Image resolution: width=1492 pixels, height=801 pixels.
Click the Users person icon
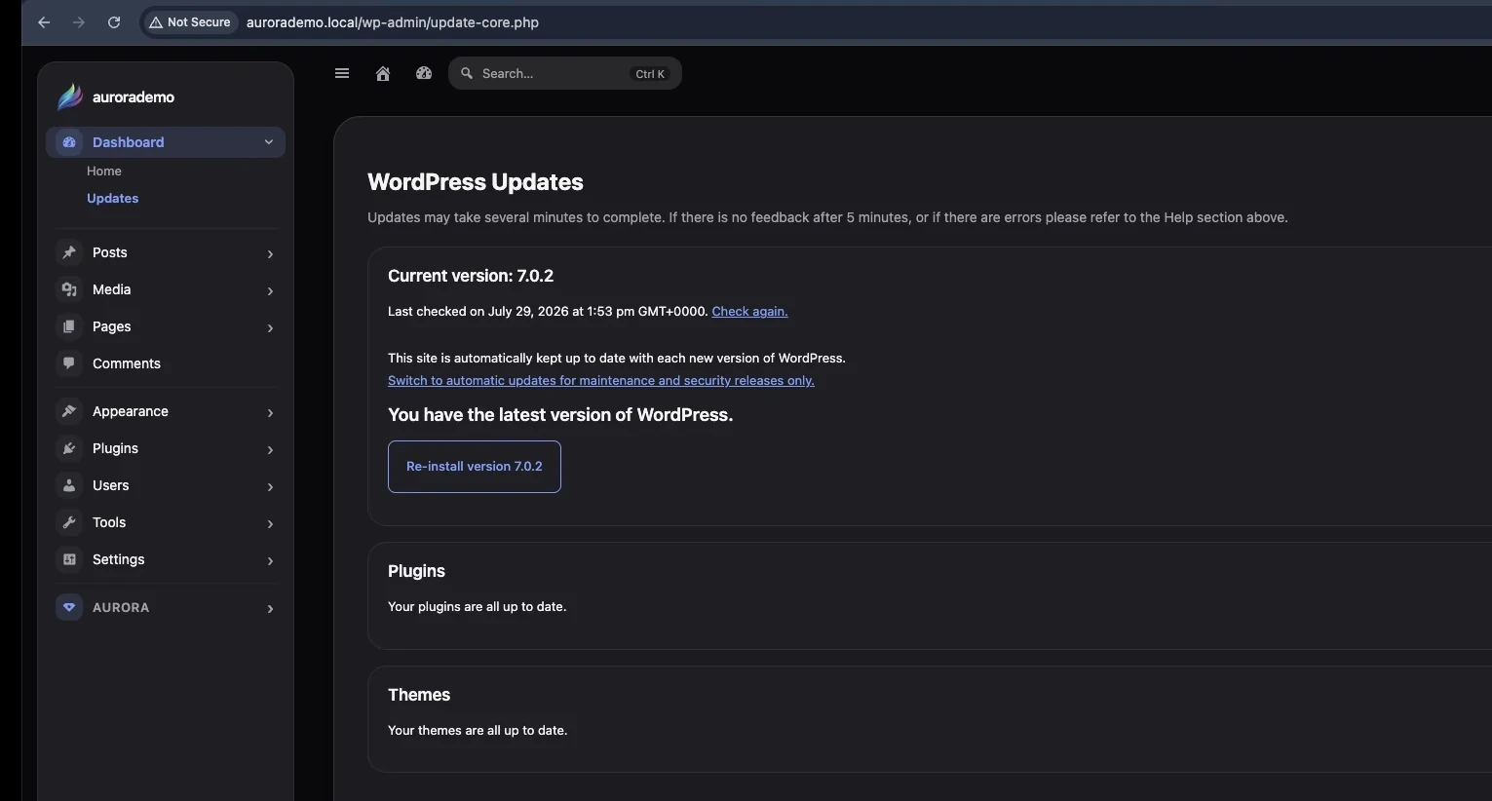(69, 485)
